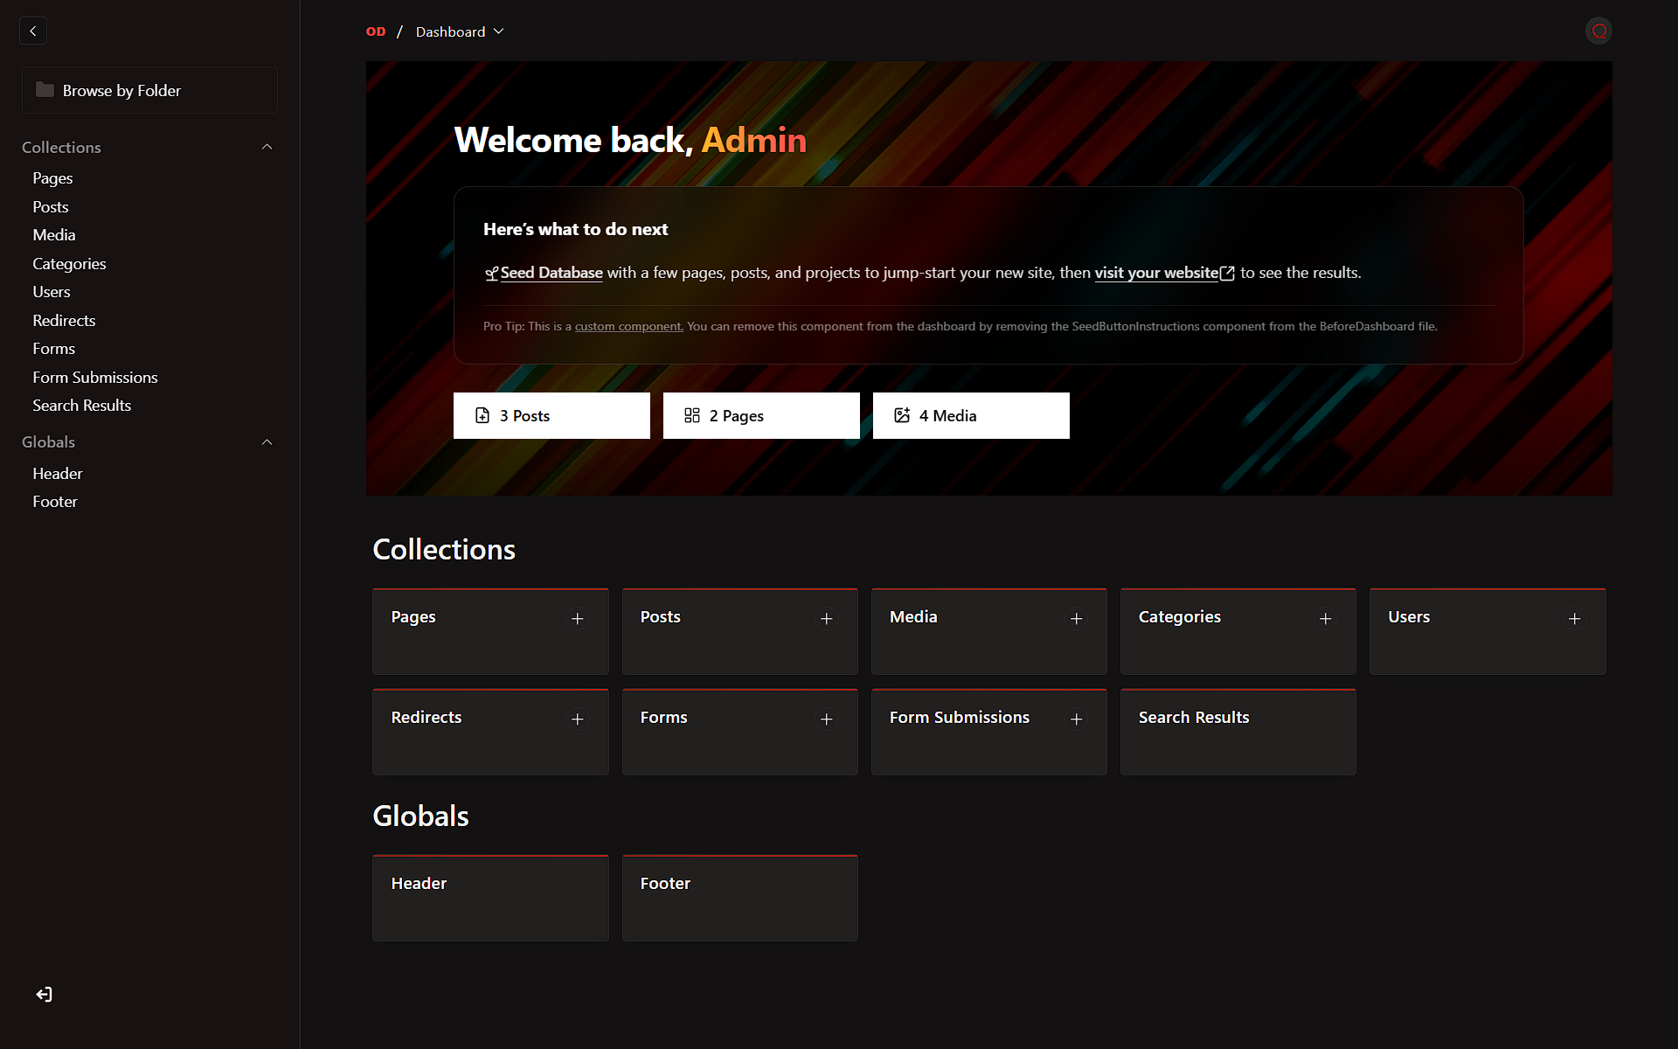
Task: Create a new Form with the plus icon
Action: (x=827, y=719)
